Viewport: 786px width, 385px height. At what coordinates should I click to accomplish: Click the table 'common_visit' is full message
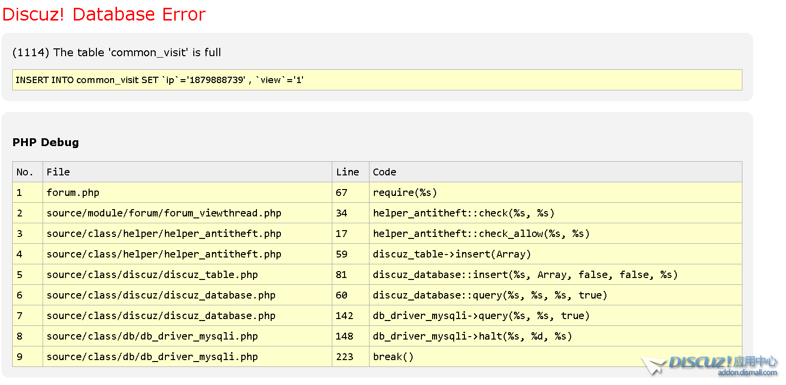click(x=116, y=52)
